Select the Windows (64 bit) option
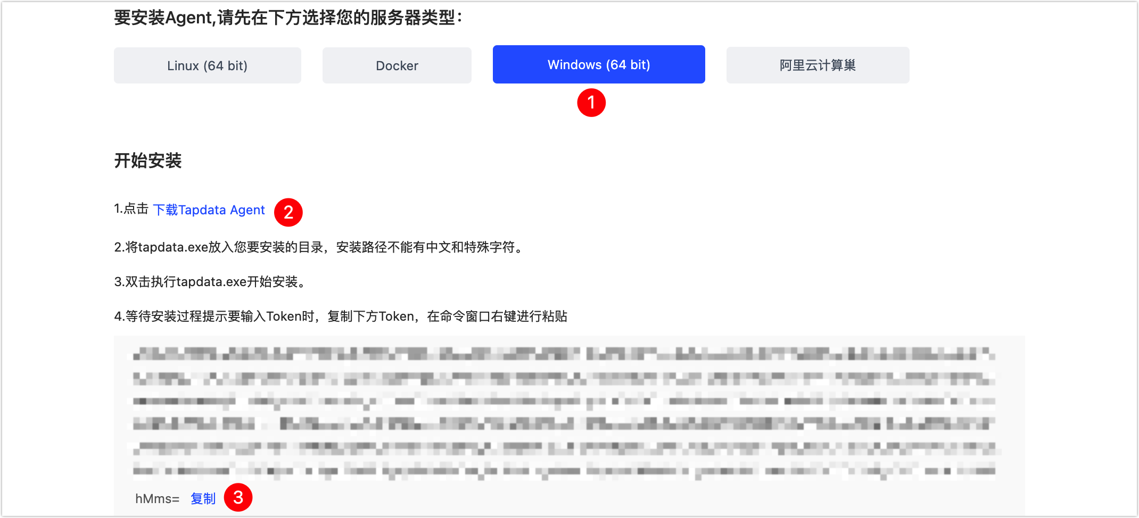Screen dimensions: 1139x518 click(599, 64)
